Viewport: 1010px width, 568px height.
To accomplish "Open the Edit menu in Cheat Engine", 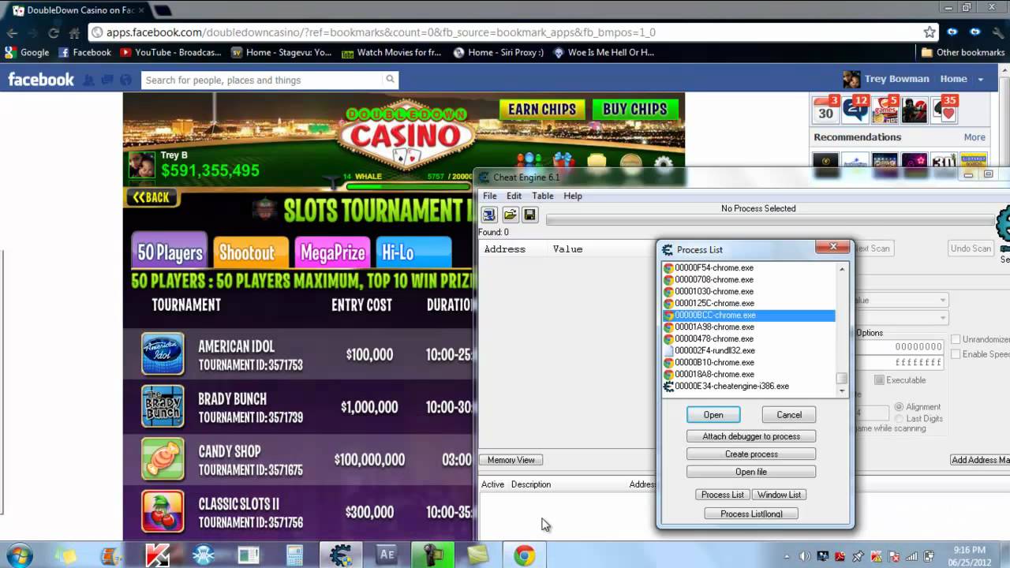I will tap(514, 196).
